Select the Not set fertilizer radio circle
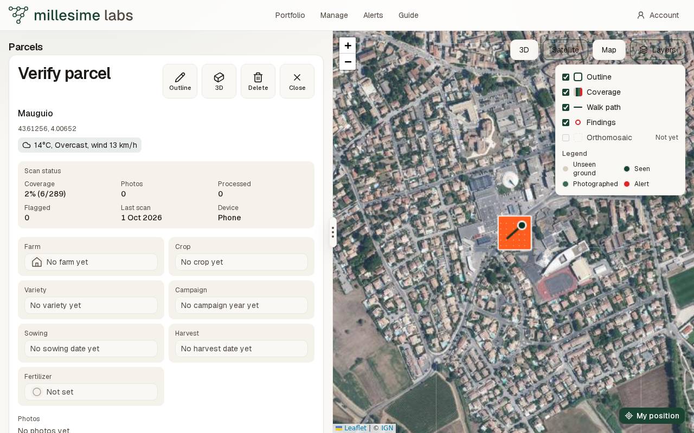Viewport: 694px width, 433px height. tap(37, 392)
